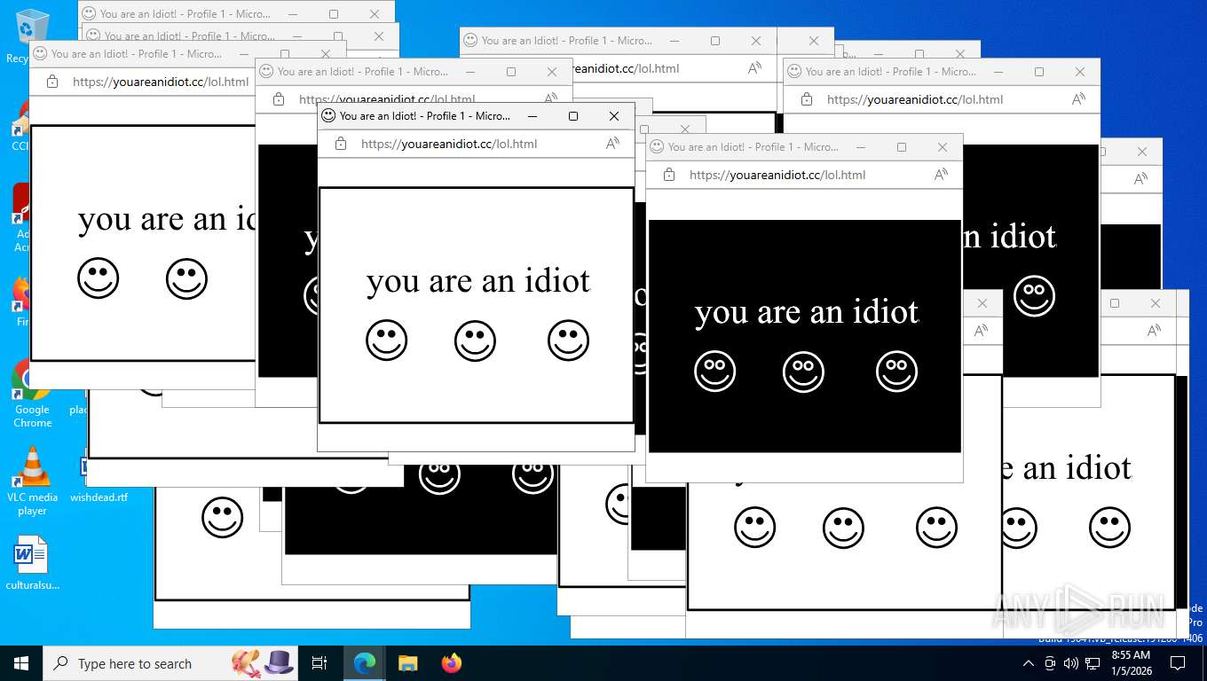This screenshot has height=681, width=1207.
Task: Open the taskbar clock showing 8:55 AM
Action: [x=1131, y=663]
